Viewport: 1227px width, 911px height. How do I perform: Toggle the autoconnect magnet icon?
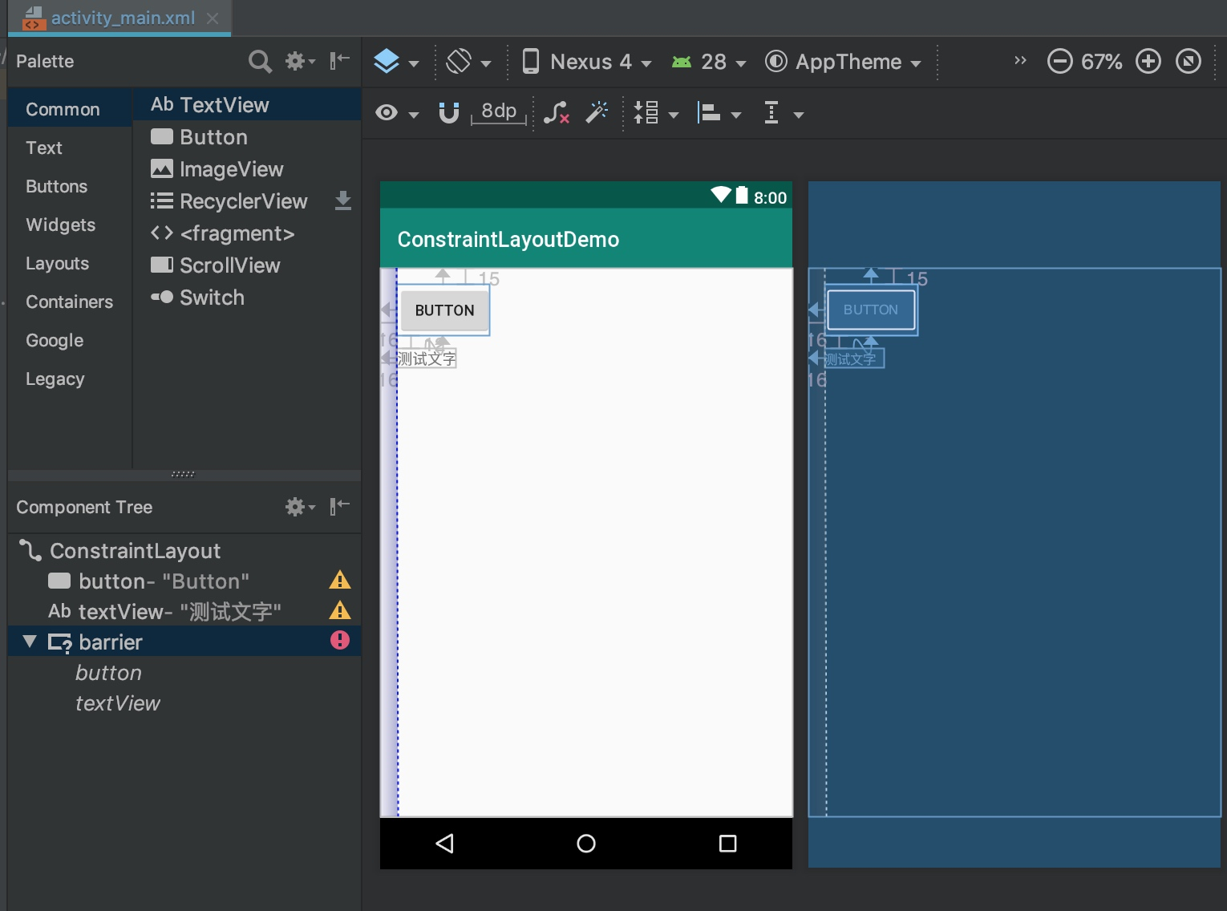point(449,113)
